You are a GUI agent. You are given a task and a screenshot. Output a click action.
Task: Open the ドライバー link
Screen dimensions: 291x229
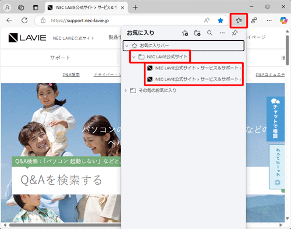pos(107,75)
